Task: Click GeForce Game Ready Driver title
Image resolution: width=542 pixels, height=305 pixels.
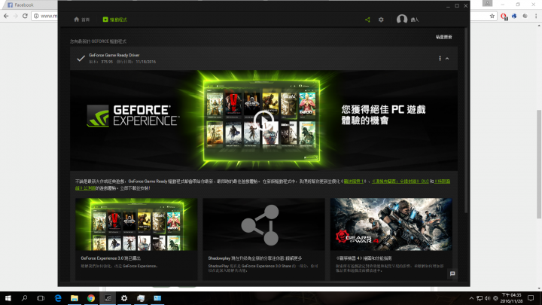Action: point(114,55)
